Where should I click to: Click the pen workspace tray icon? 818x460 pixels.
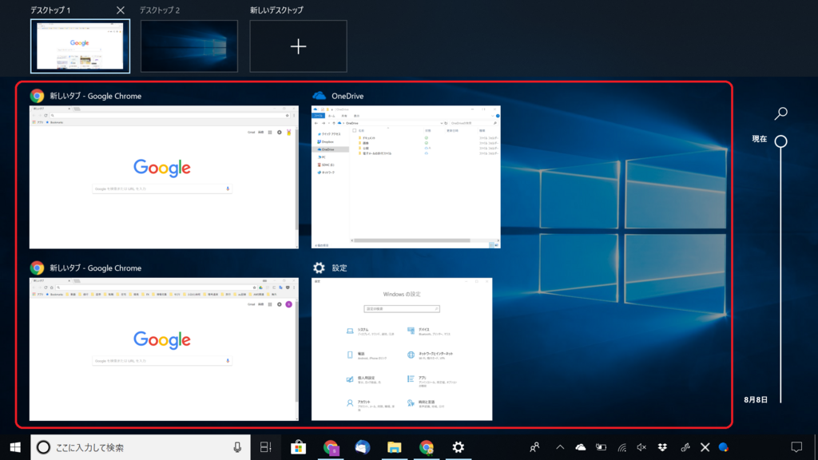coord(685,447)
